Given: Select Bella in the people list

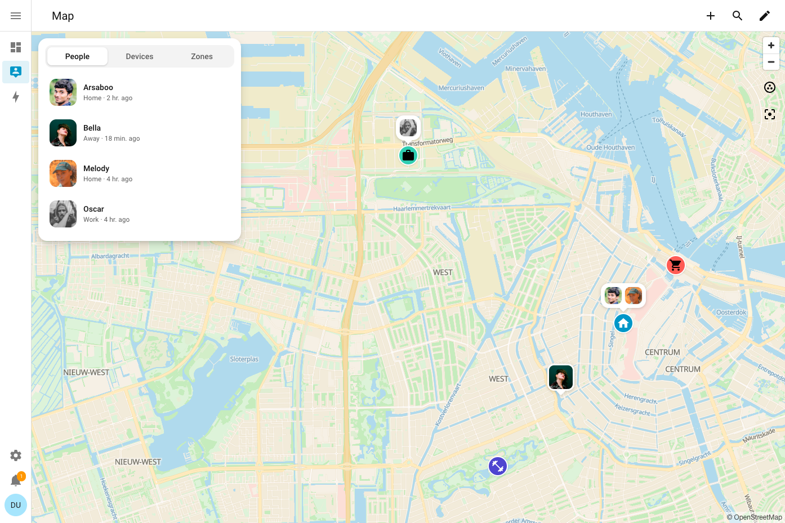Looking at the screenshot, I should (x=140, y=133).
